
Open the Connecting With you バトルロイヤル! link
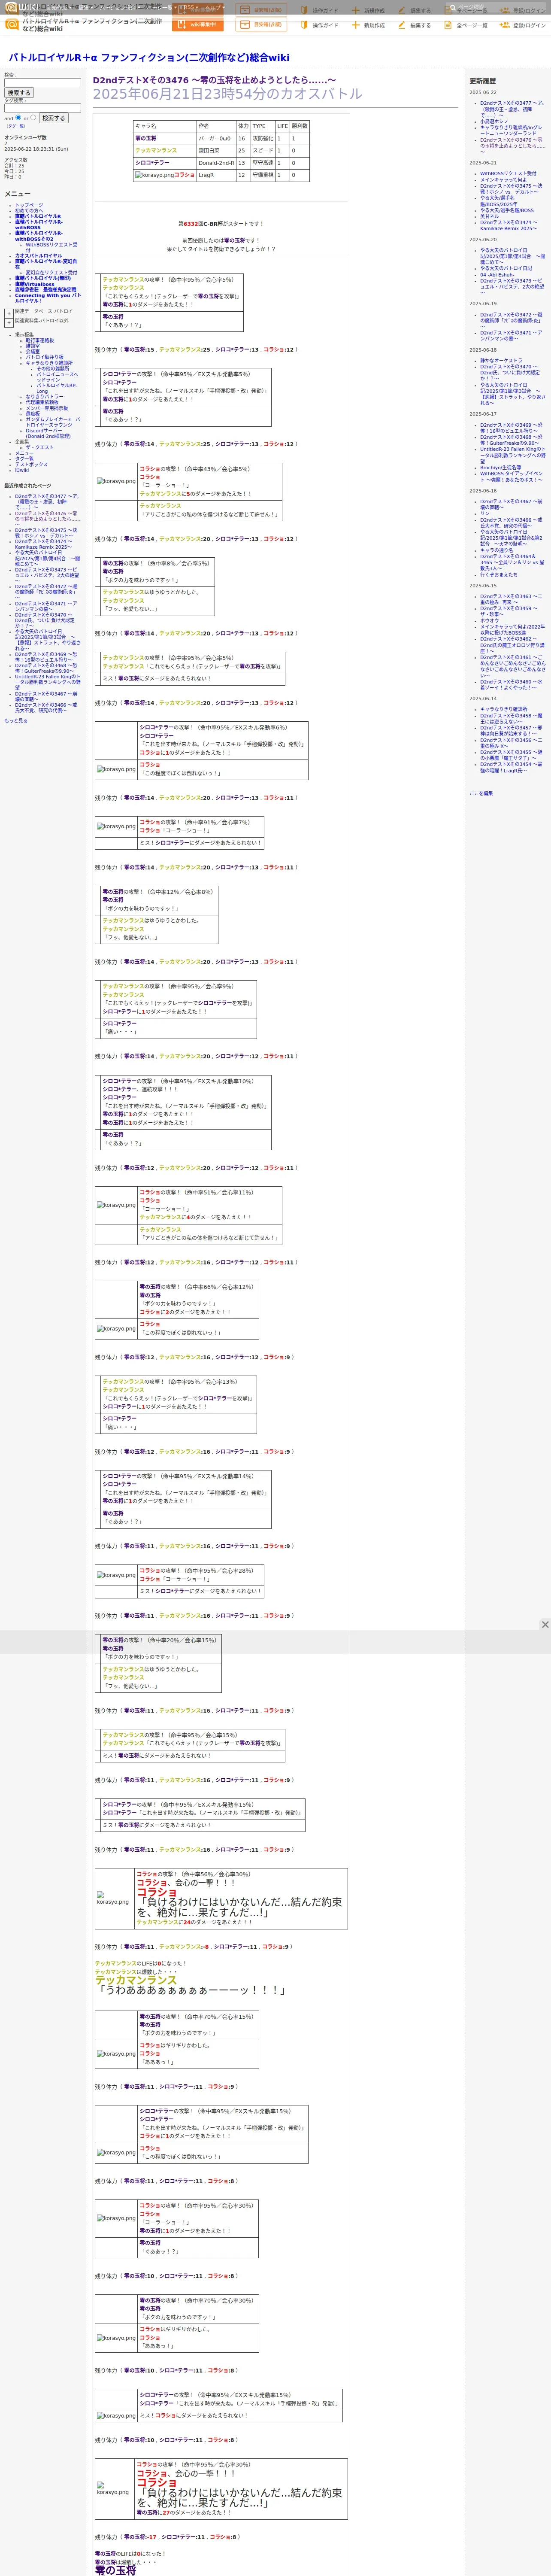[x=47, y=298]
